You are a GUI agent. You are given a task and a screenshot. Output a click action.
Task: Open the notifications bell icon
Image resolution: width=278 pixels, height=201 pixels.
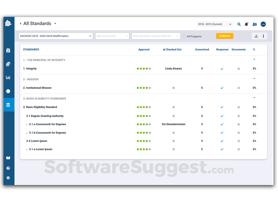(x=246, y=24)
